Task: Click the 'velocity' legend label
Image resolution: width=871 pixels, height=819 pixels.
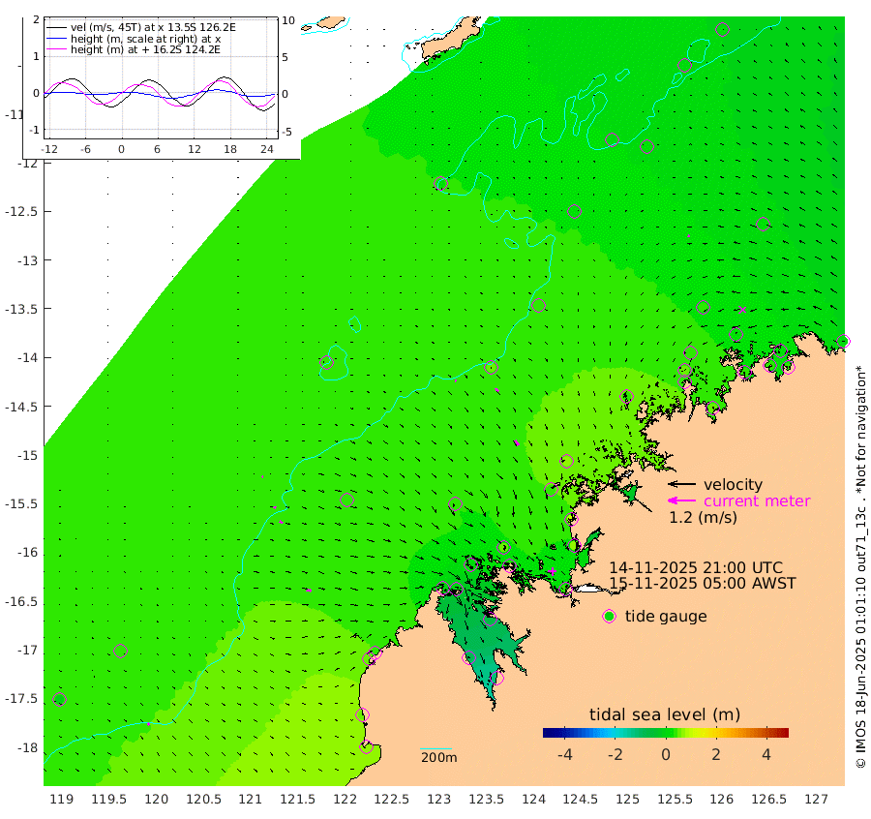Action: point(733,484)
